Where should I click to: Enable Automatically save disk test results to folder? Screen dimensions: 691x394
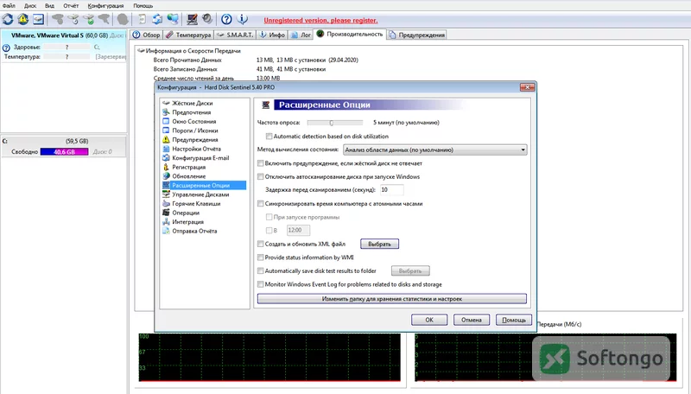point(261,271)
